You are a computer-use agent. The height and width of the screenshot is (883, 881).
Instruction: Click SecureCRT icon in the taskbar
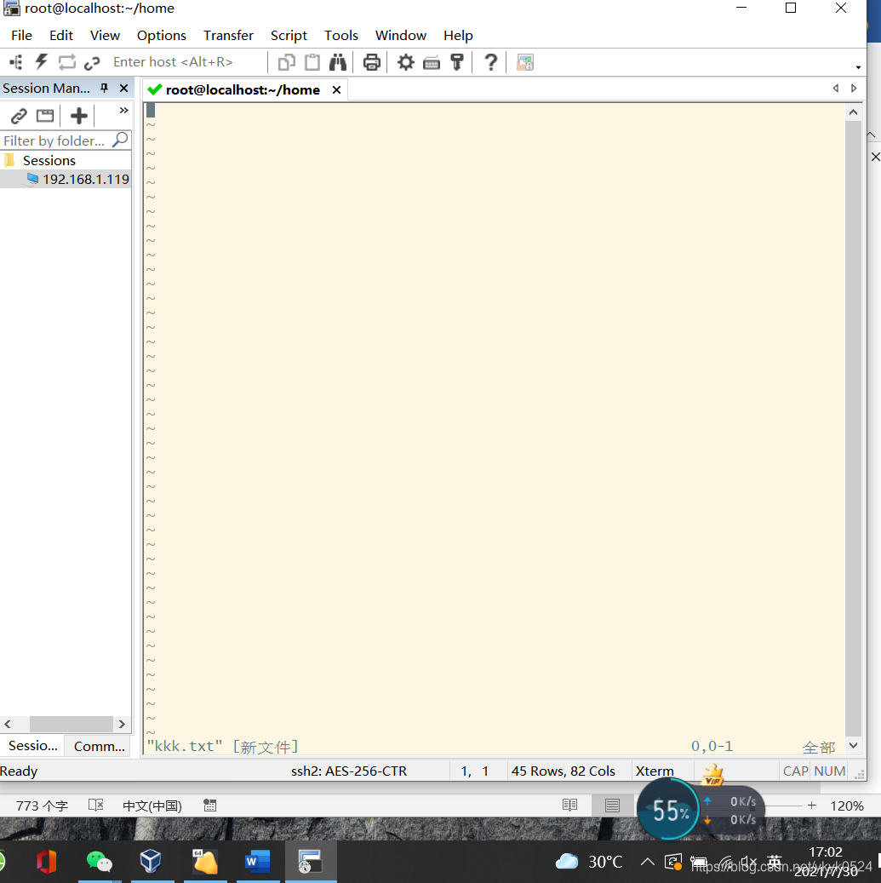[x=310, y=861]
